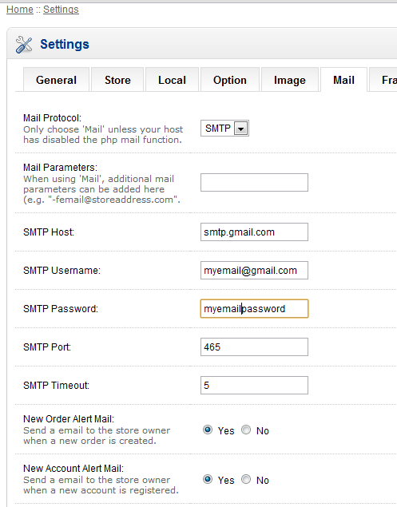
Task: Select the Mail tab
Action: pyautogui.click(x=343, y=80)
